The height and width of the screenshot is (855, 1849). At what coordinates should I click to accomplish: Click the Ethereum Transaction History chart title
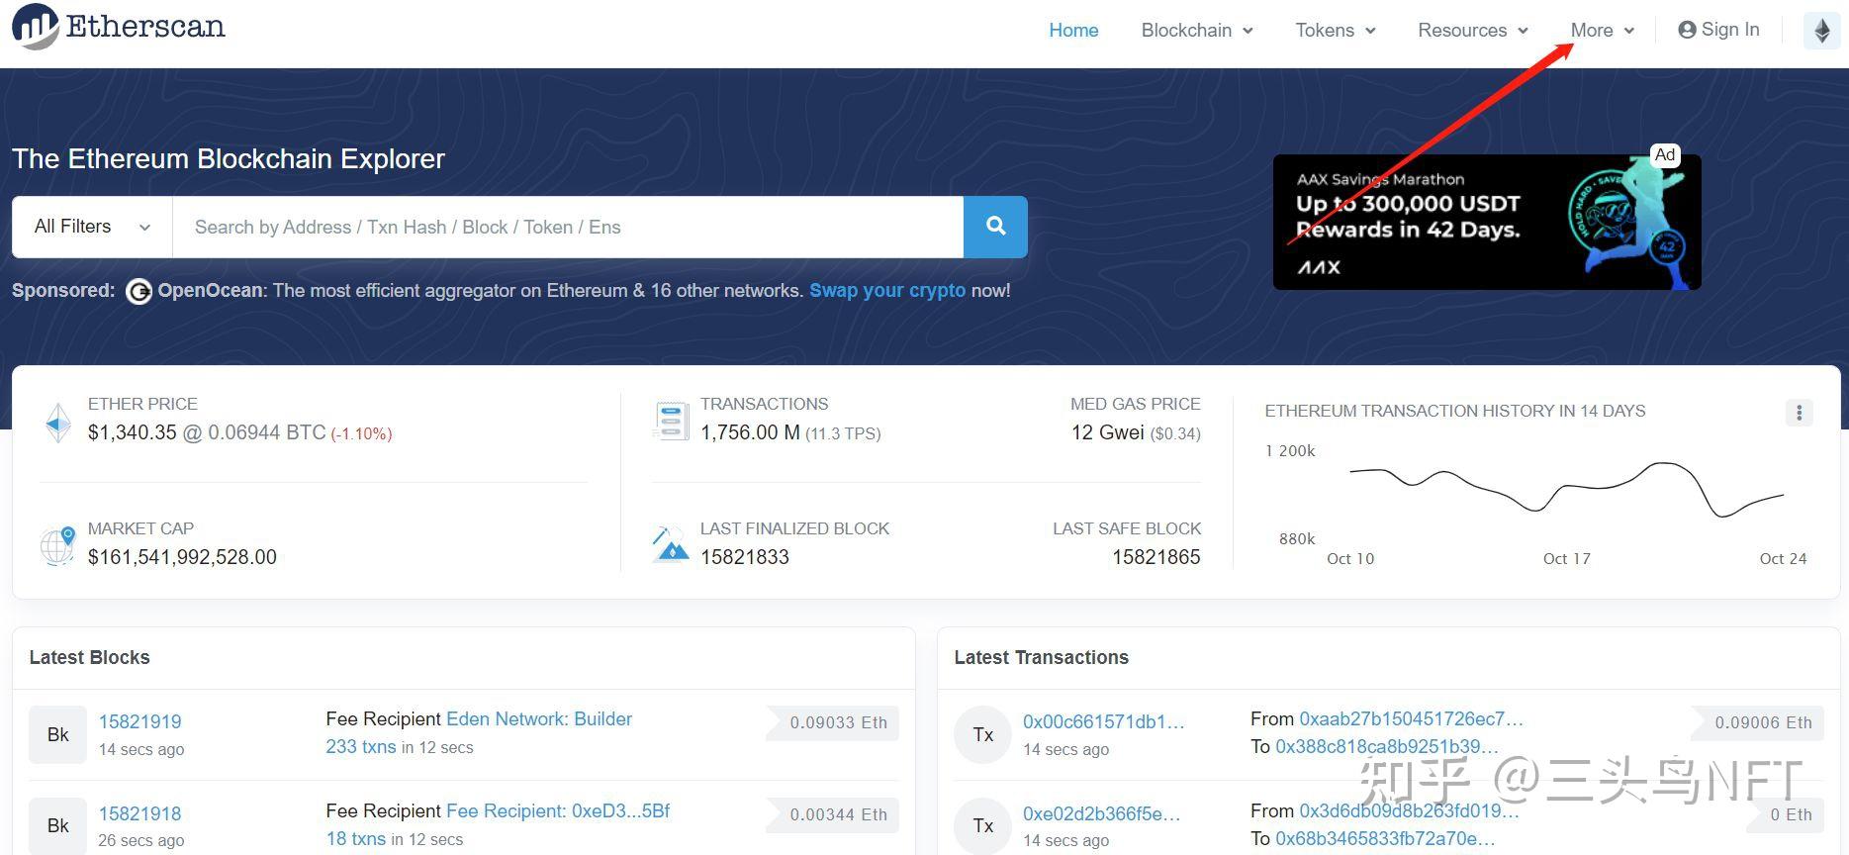1455,412
